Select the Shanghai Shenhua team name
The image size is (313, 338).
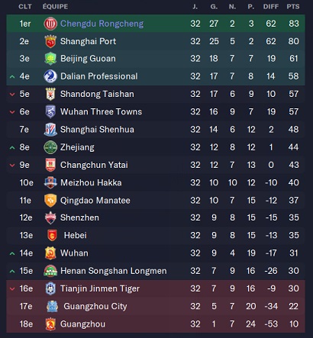pyautogui.click(x=97, y=130)
